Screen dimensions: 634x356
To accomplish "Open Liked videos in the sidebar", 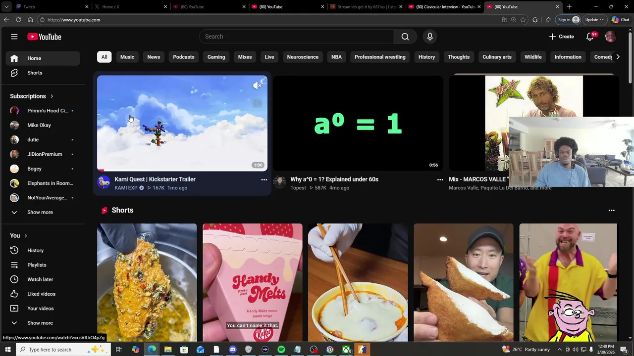I will click(x=43, y=294).
